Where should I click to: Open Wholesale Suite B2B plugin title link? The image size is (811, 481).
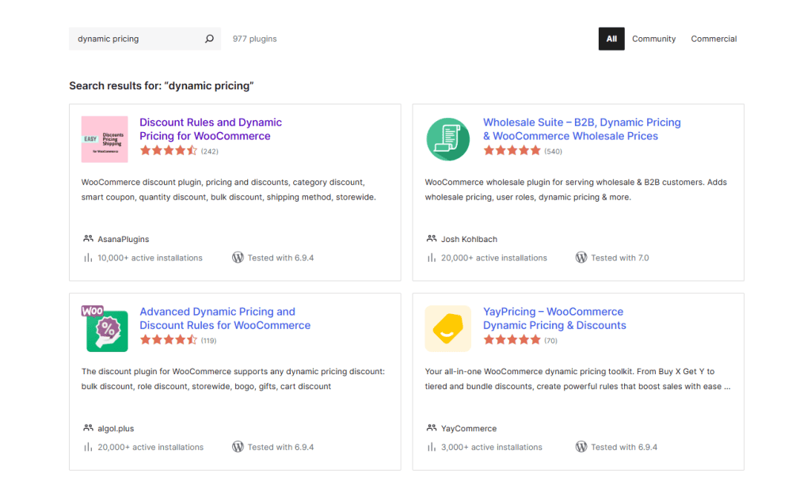[582, 129]
